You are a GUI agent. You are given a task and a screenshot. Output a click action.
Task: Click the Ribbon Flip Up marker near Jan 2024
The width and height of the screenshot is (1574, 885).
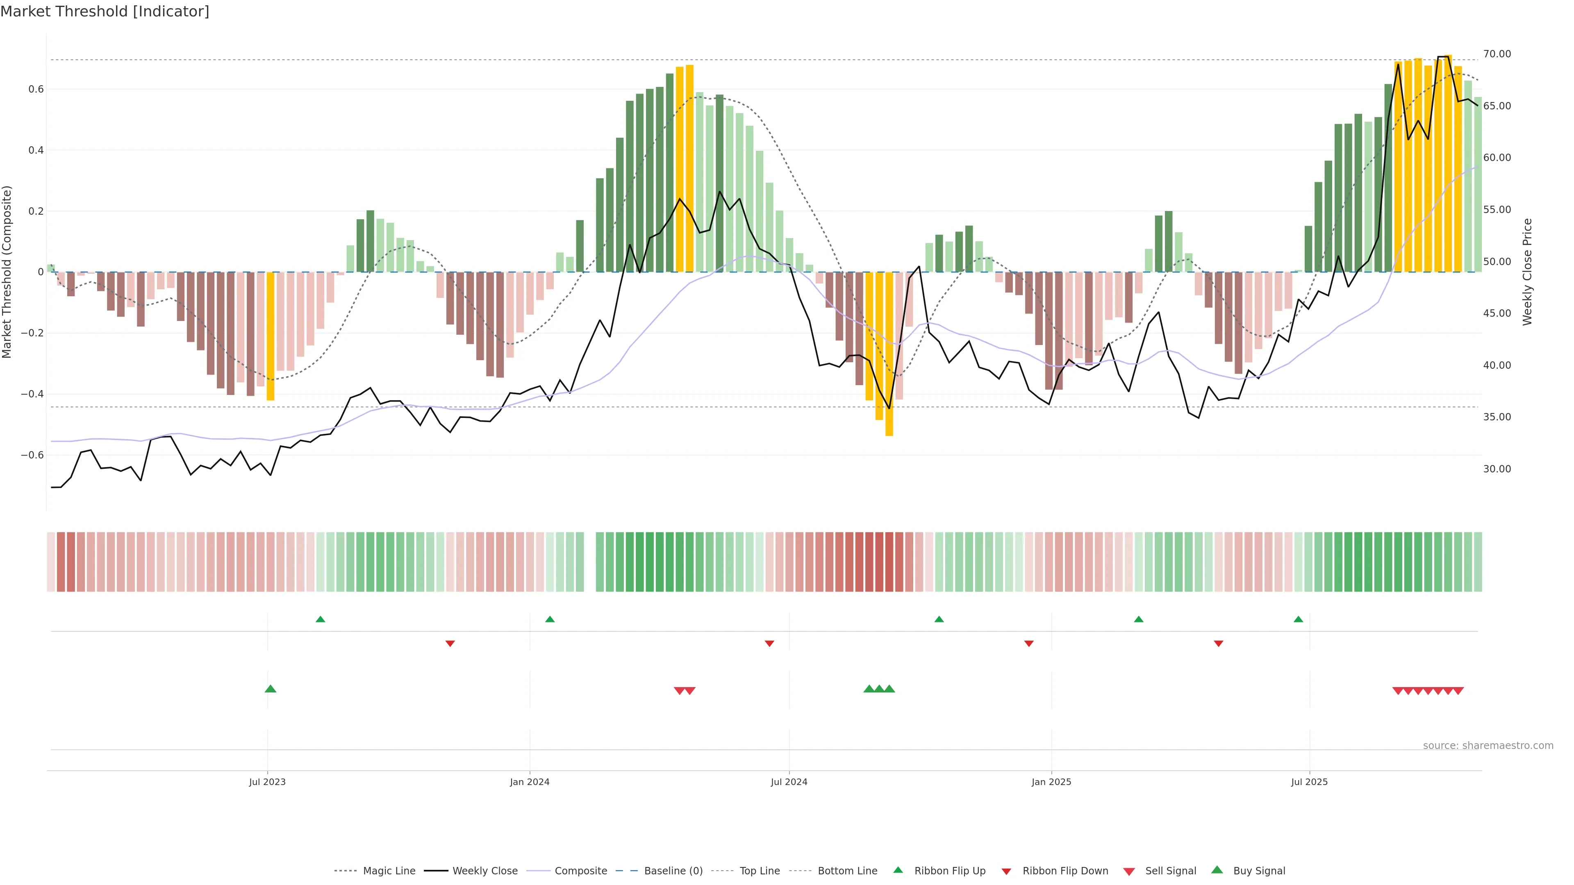coord(549,619)
